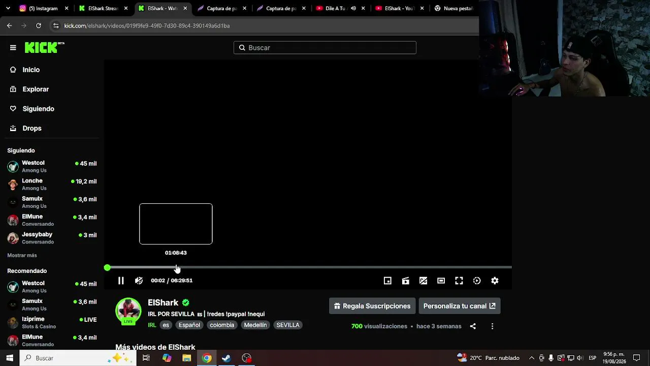Go back to the previous page
The width and height of the screenshot is (650, 366).
coord(9,25)
